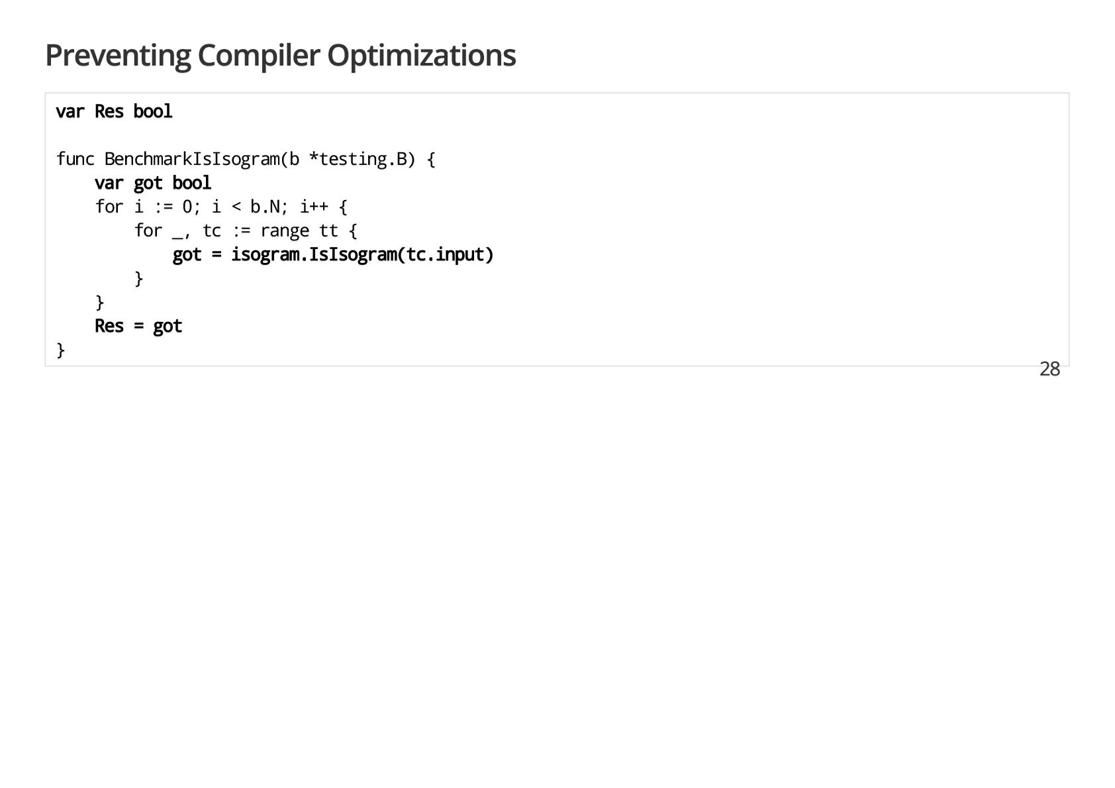
Task: Click the word 'Optimizations' in the title
Action: [421, 56]
